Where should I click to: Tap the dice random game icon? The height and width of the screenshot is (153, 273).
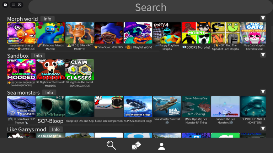[136, 145]
